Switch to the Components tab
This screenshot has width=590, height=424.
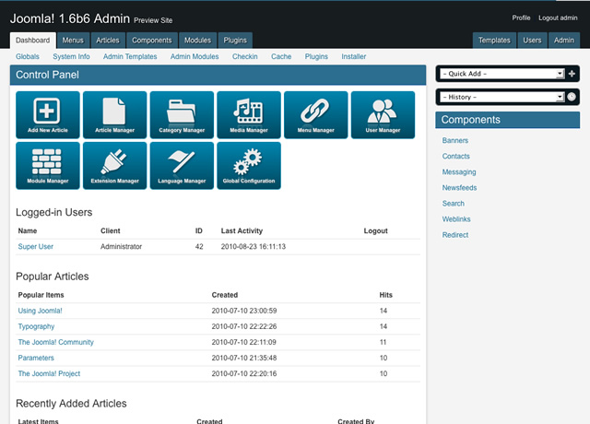(151, 41)
